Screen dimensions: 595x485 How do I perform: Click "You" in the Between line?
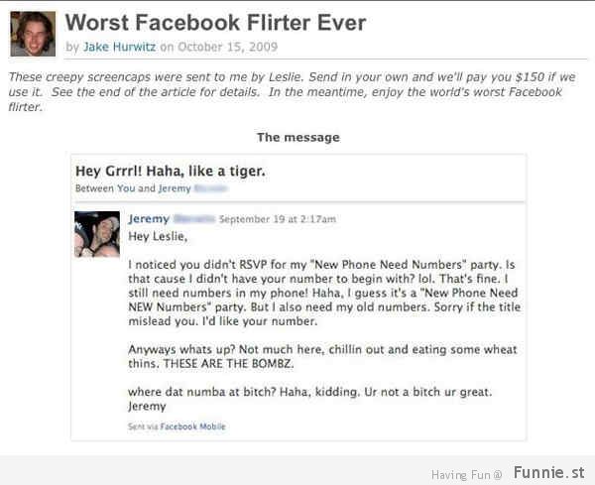pyautogui.click(x=125, y=188)
